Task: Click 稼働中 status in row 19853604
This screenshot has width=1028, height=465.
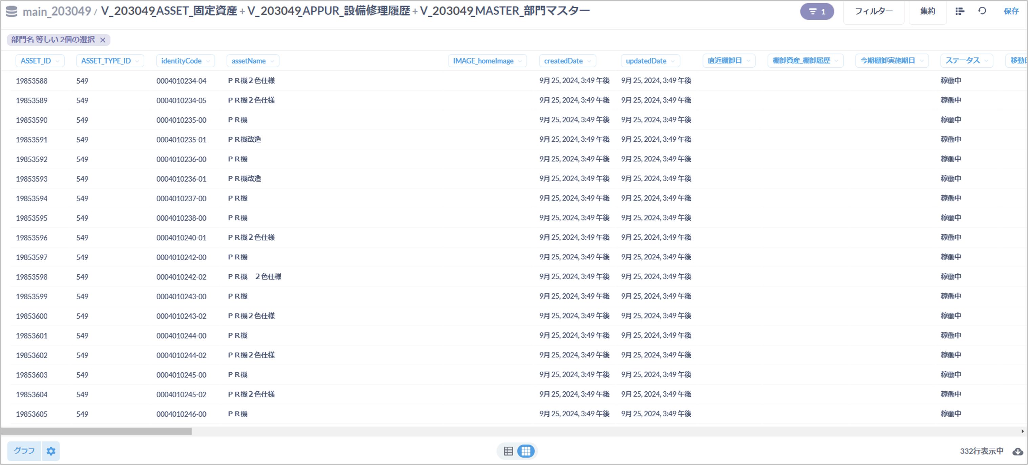Action: (x=950, y=394)
